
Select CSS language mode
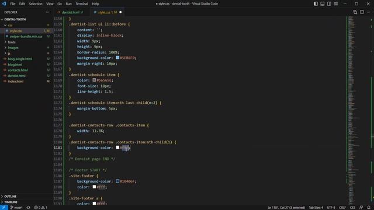point(352,208)
